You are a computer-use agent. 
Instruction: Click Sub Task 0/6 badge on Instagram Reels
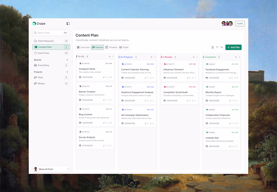point(84,63)
